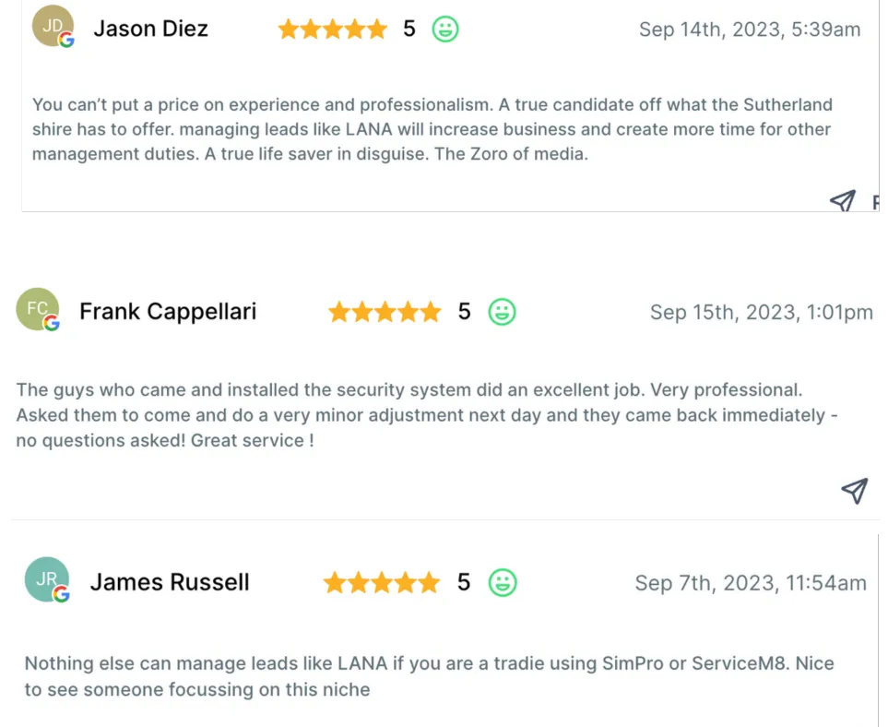Open reviewer name James Russell
Screen dimensions: 888x727
pos(170,582)
